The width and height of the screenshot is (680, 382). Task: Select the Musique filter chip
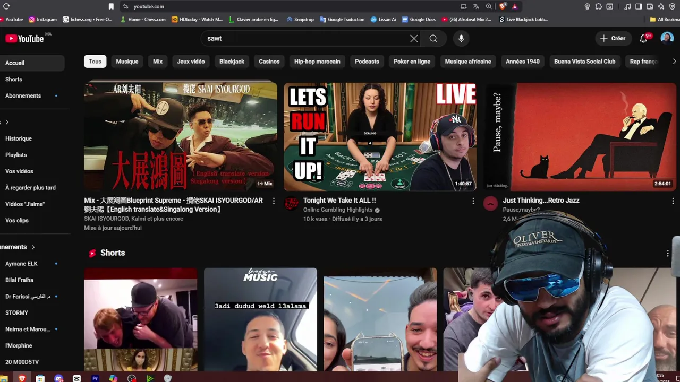pyautogui.click(x=127, y=62)
